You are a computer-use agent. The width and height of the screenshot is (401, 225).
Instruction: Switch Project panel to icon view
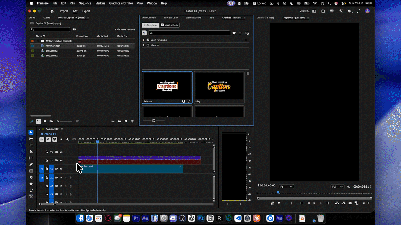pos(45,121)
